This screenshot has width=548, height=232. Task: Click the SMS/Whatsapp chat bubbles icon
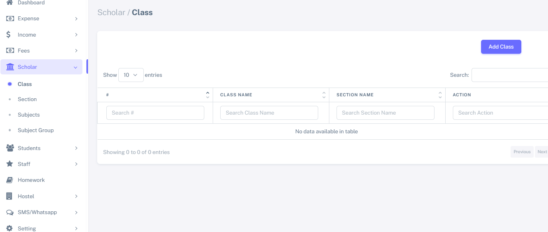click(10, 213)
